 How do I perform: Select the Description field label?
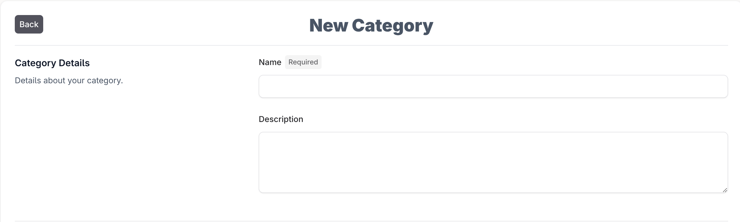281,119
